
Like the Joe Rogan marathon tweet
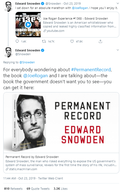coord(72,41)
